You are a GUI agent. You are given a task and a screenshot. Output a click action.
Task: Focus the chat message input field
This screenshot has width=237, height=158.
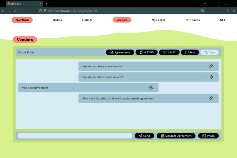tap(75, 136)
